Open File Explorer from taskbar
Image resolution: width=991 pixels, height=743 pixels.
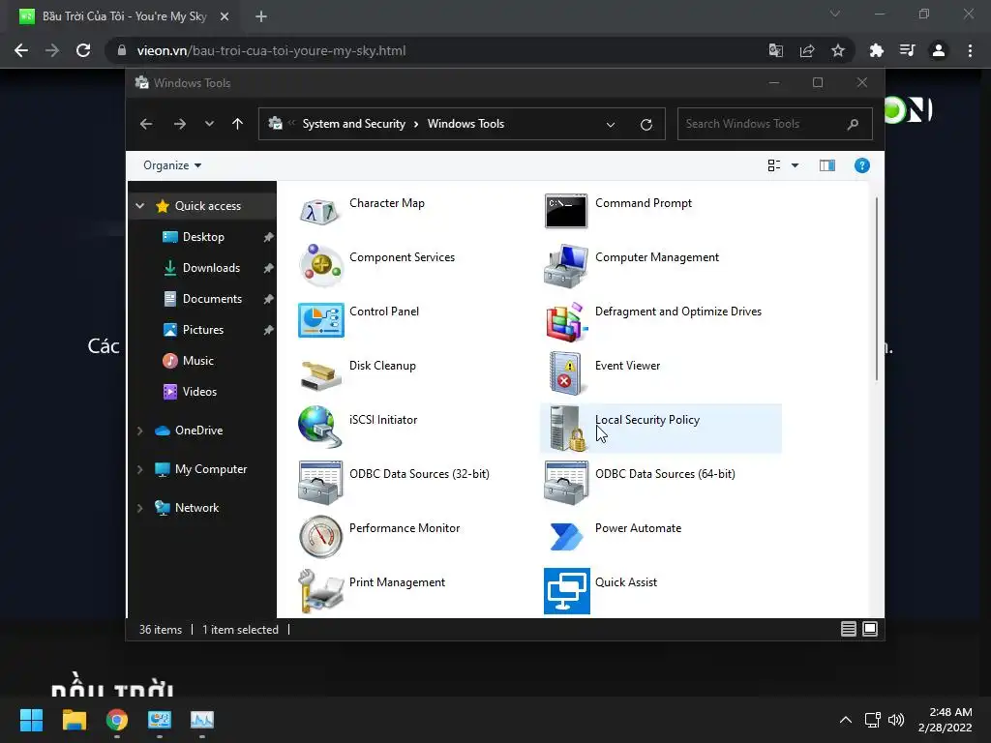click(x=74, y=720)
